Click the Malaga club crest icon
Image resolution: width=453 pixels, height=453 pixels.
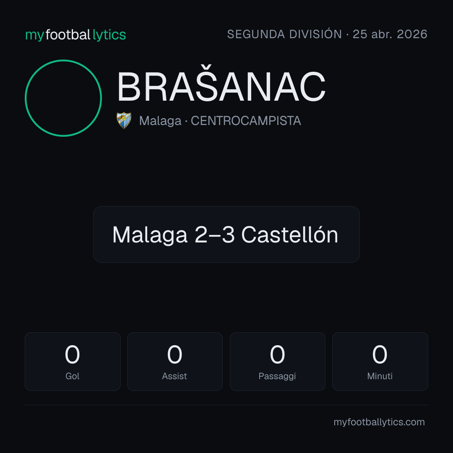124,120
